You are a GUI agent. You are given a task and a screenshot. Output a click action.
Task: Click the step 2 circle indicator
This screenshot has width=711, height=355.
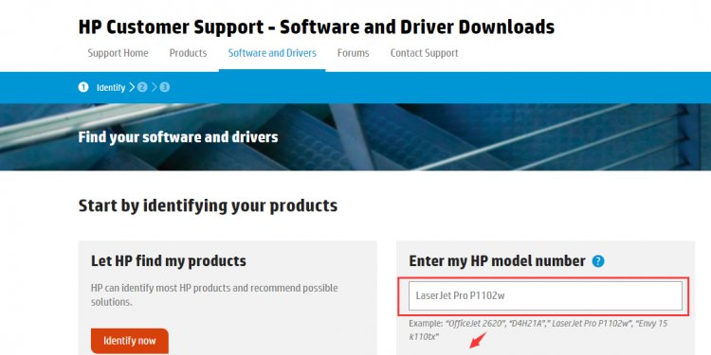click(142, 87)
